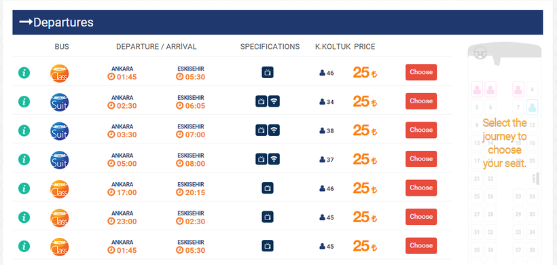Image resolution: width=557 pixels, height=265 pixels.
Task: Choose the 23:00 departure arriving 02:30
Action: [x=421, y=217]
